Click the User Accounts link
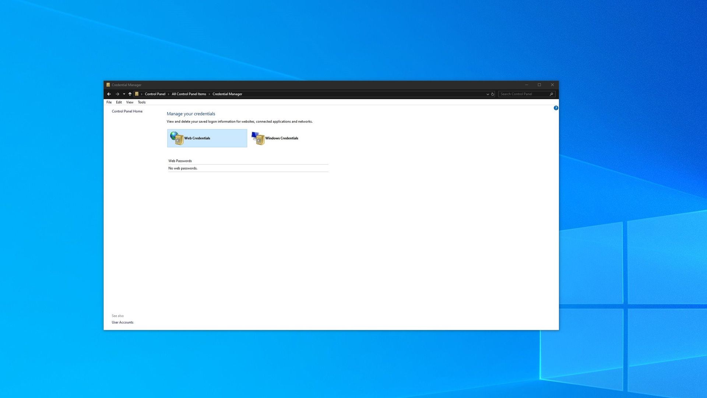Image resolution: width=707 pixels, height=398 pixels. pyautogui.click(x=122, y=322)
